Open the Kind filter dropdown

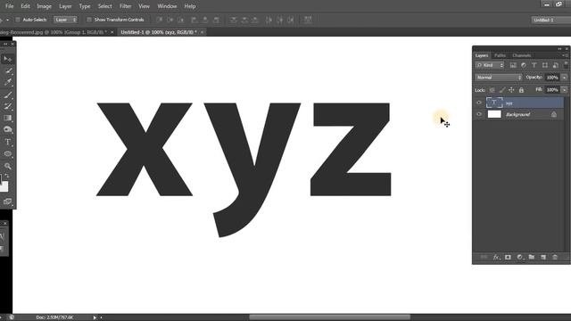tap(490, 65)
